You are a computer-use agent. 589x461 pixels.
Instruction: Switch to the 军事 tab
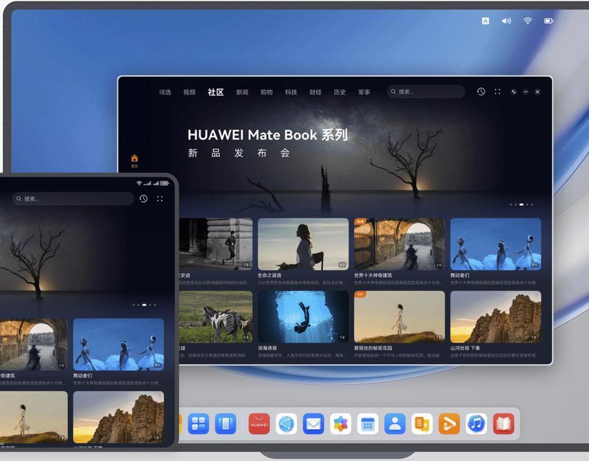point(364,92)
